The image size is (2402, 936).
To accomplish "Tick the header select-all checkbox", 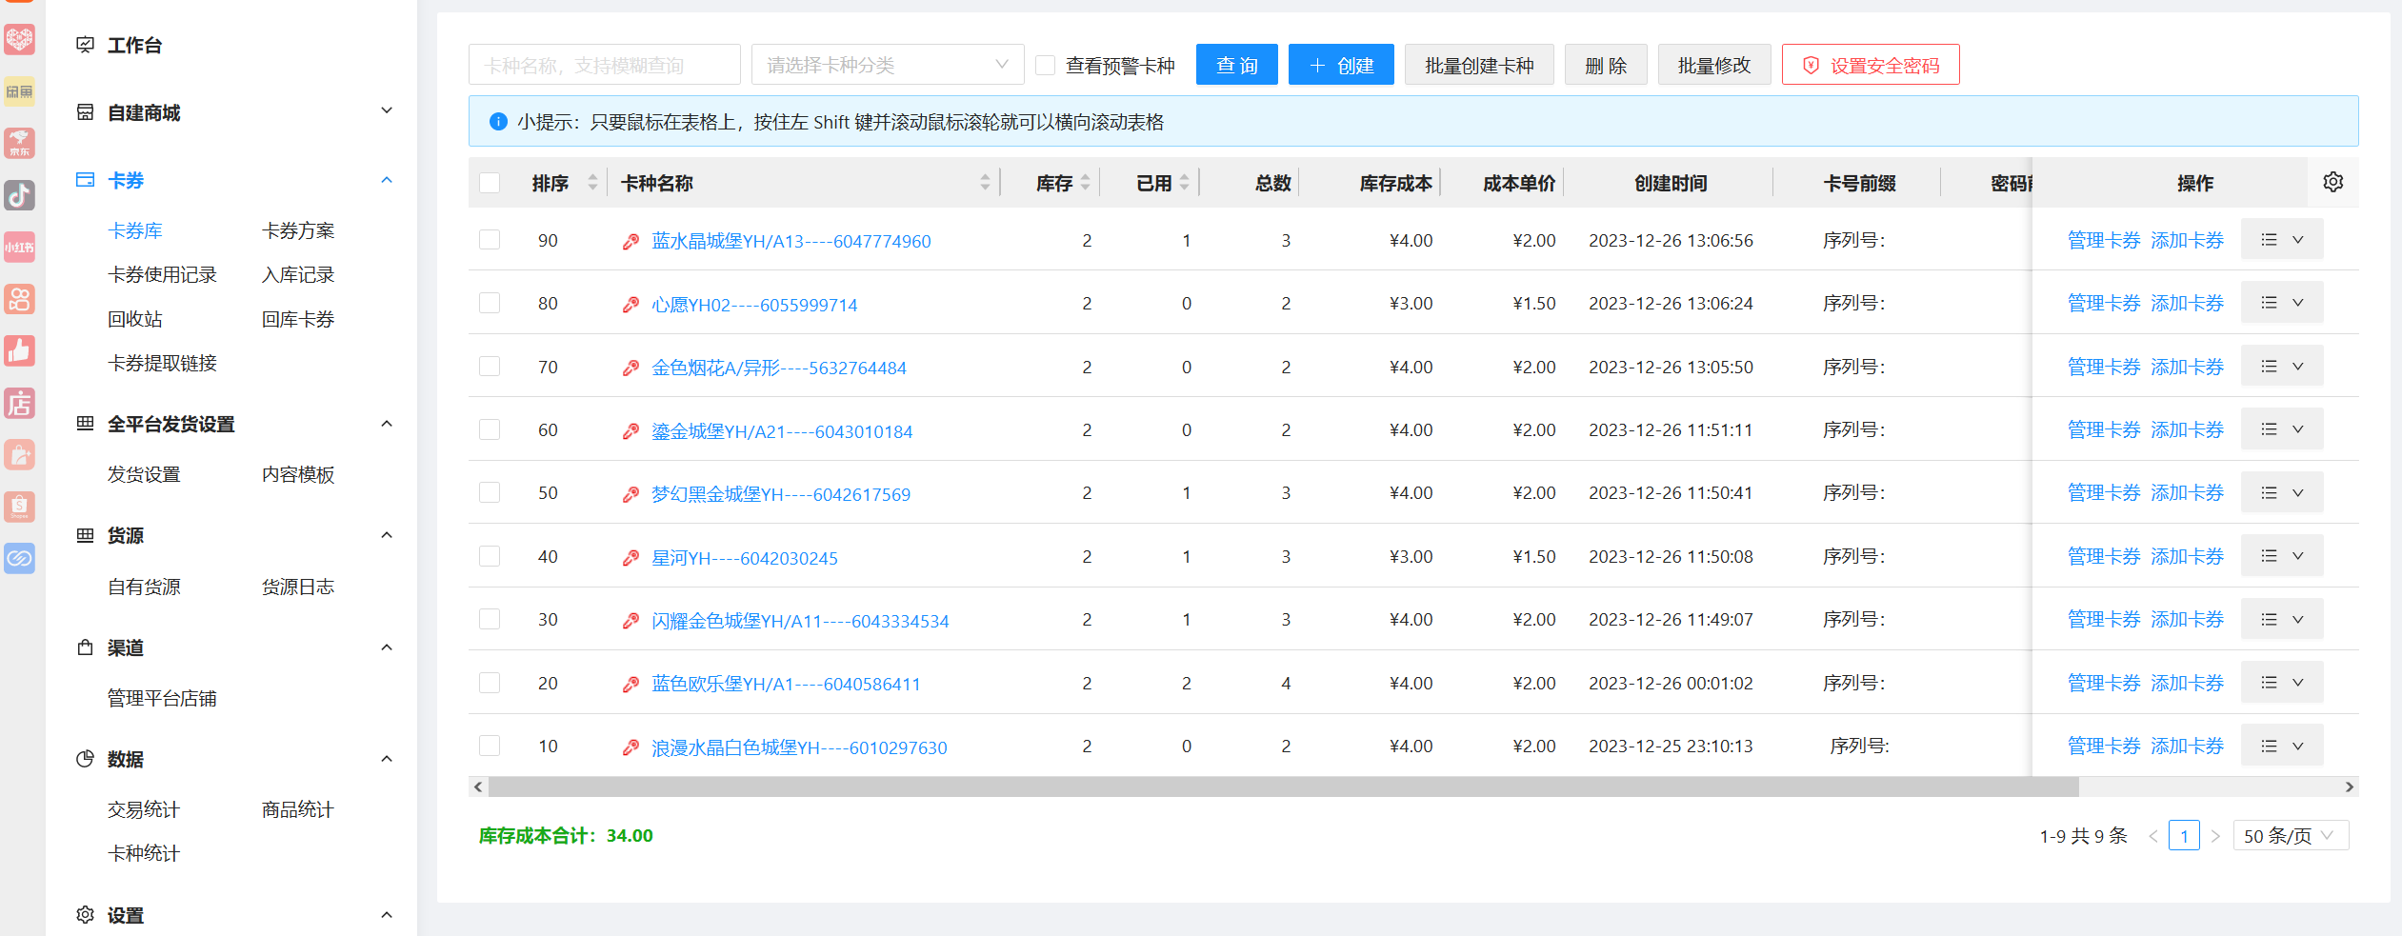I will (x=490, y=182).
